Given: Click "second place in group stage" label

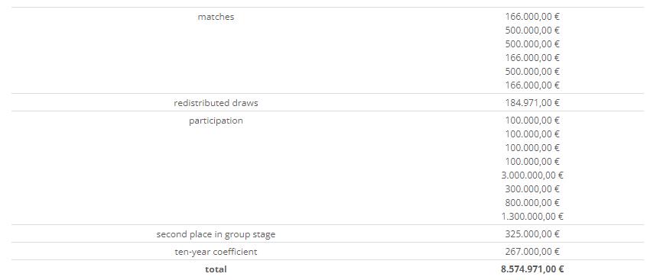Looking at the screenshot, I should pos(216,234).
